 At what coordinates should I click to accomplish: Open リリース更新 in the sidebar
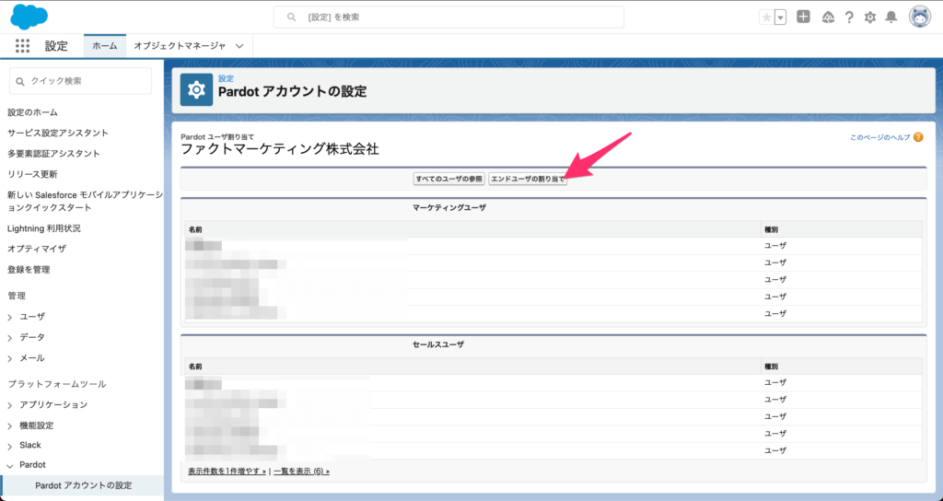(x=32, y=174)
